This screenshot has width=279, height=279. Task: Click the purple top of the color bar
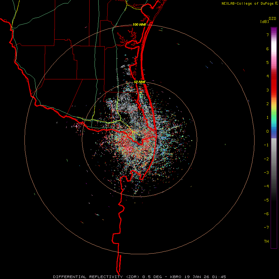274,30
